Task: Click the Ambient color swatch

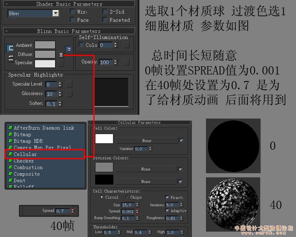Action: 45,45
